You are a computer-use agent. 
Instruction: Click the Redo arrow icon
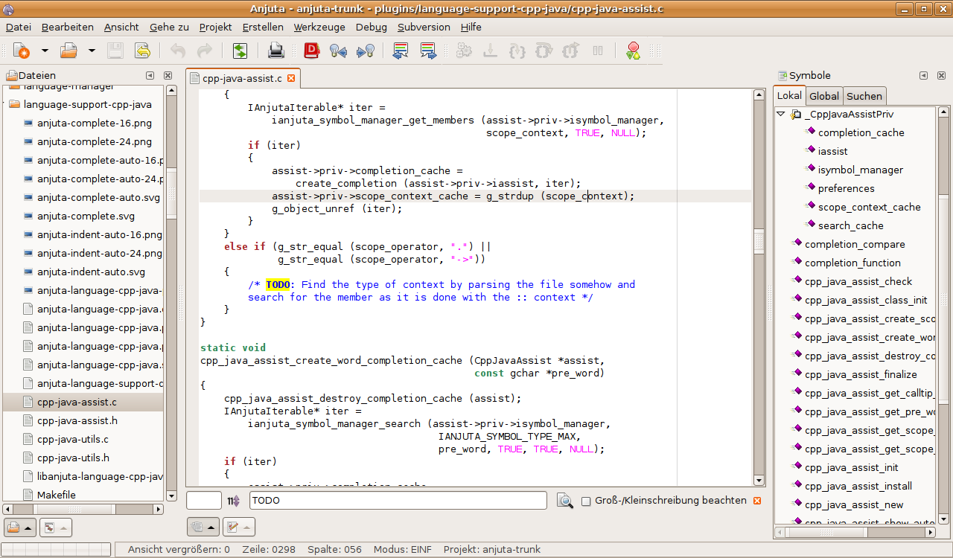pyautogui.click(x=204, y=51)
